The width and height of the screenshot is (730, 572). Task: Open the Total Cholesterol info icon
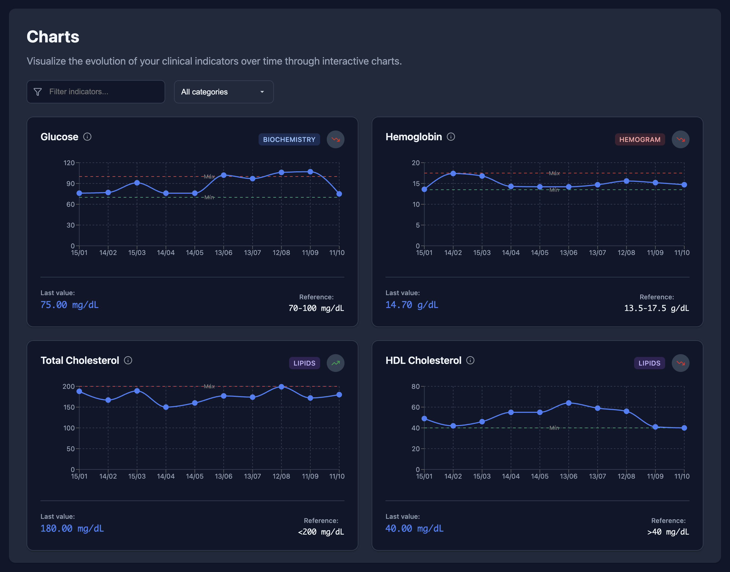(x=128, y=360)
